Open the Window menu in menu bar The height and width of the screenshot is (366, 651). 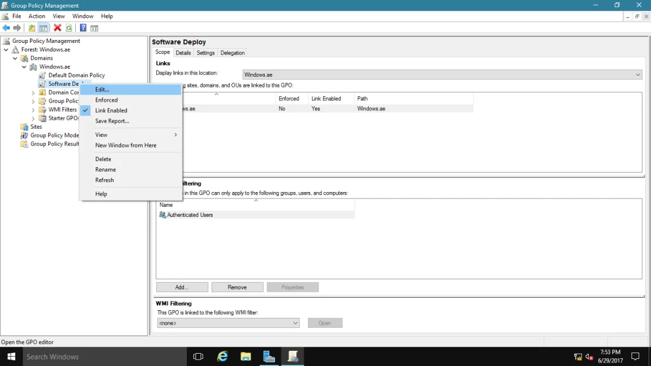(x=83, y=16)
